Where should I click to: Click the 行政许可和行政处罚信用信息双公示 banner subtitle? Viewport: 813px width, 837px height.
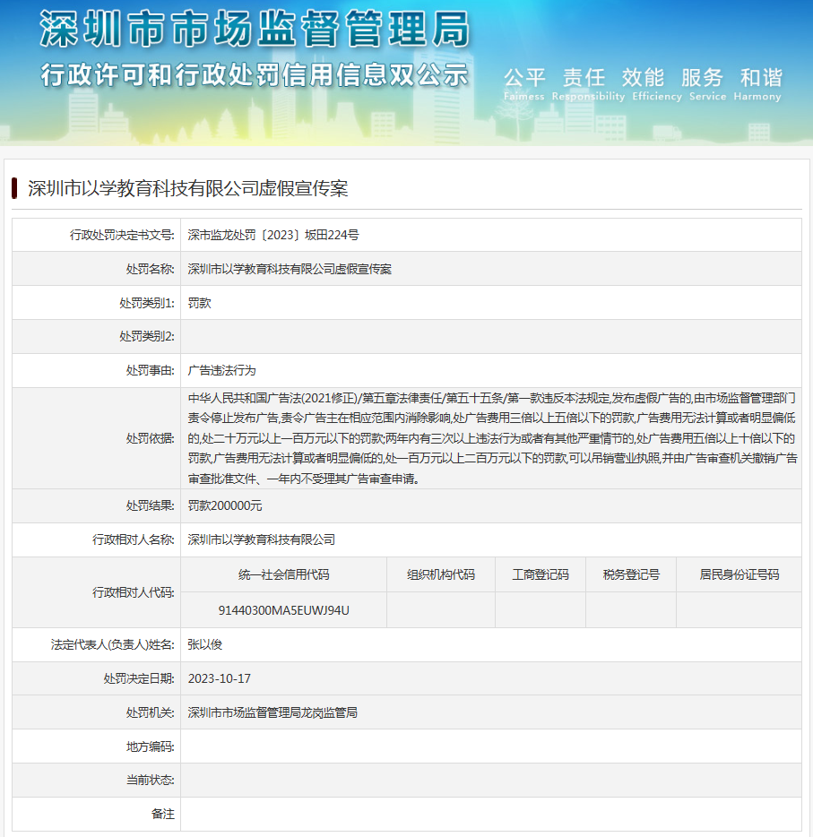click(255, 75)
